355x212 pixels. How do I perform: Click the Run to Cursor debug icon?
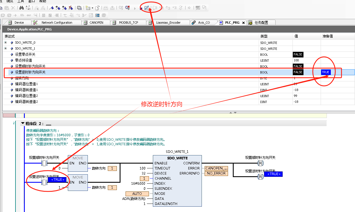click(175, 8)
